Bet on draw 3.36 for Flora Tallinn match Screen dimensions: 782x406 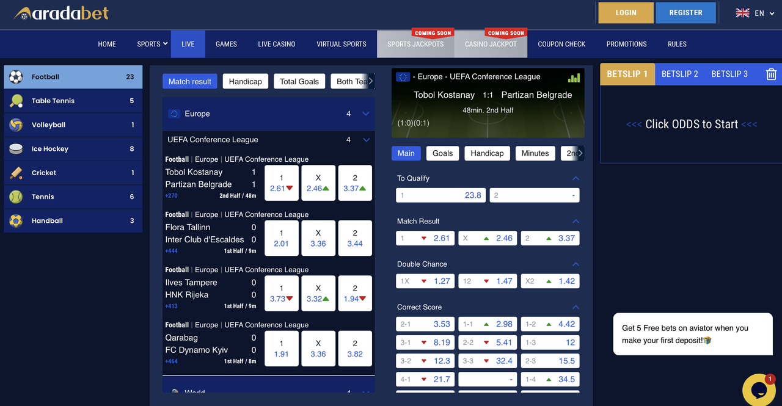pyautogui.click(x=318, y=238)
